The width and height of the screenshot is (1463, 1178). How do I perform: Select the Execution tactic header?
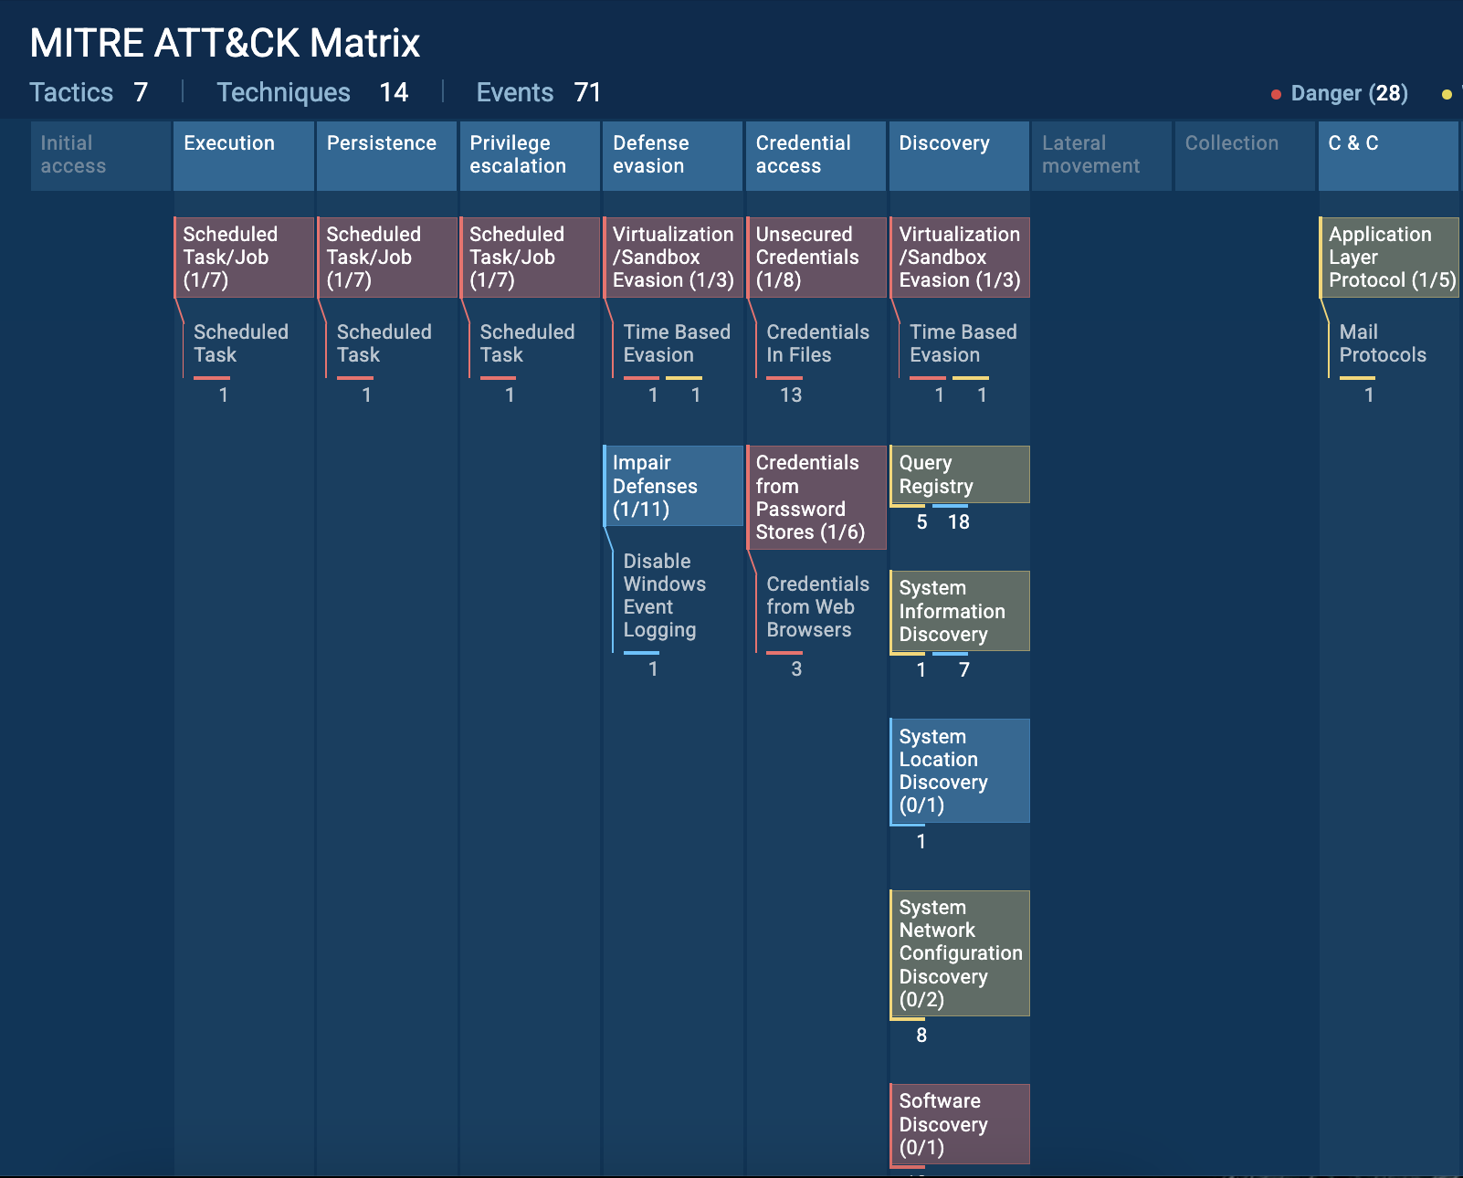tap(244, 155)
